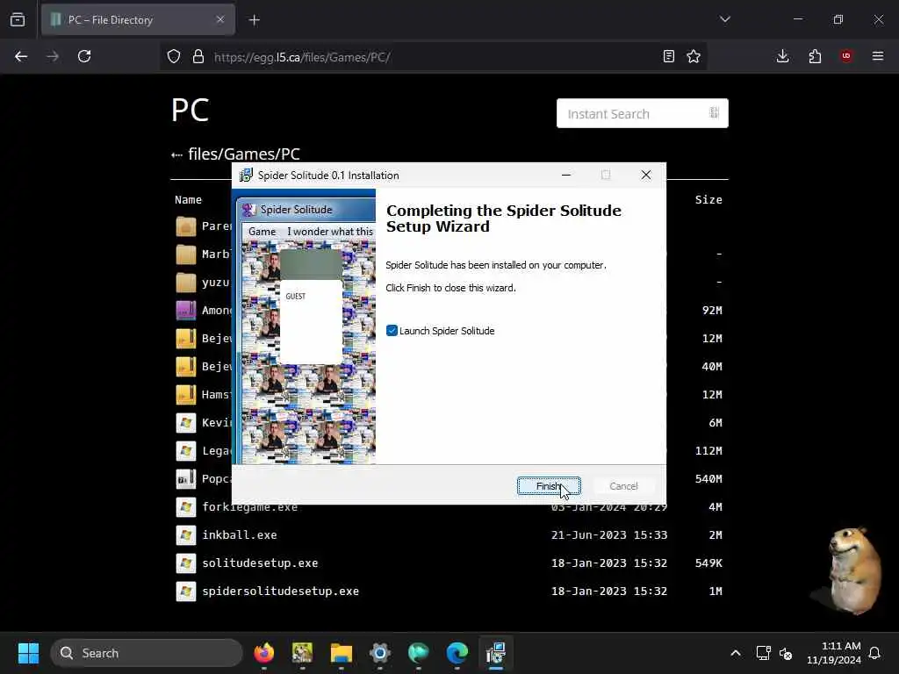
Task: Show hidden system tray icons
Action: 736,653
